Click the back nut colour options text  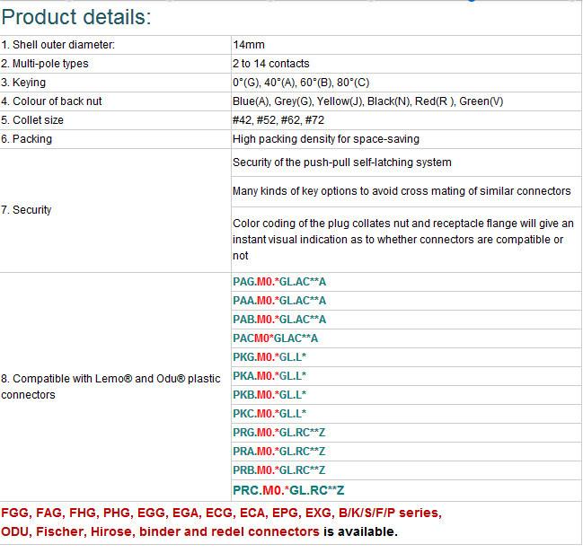367,101
